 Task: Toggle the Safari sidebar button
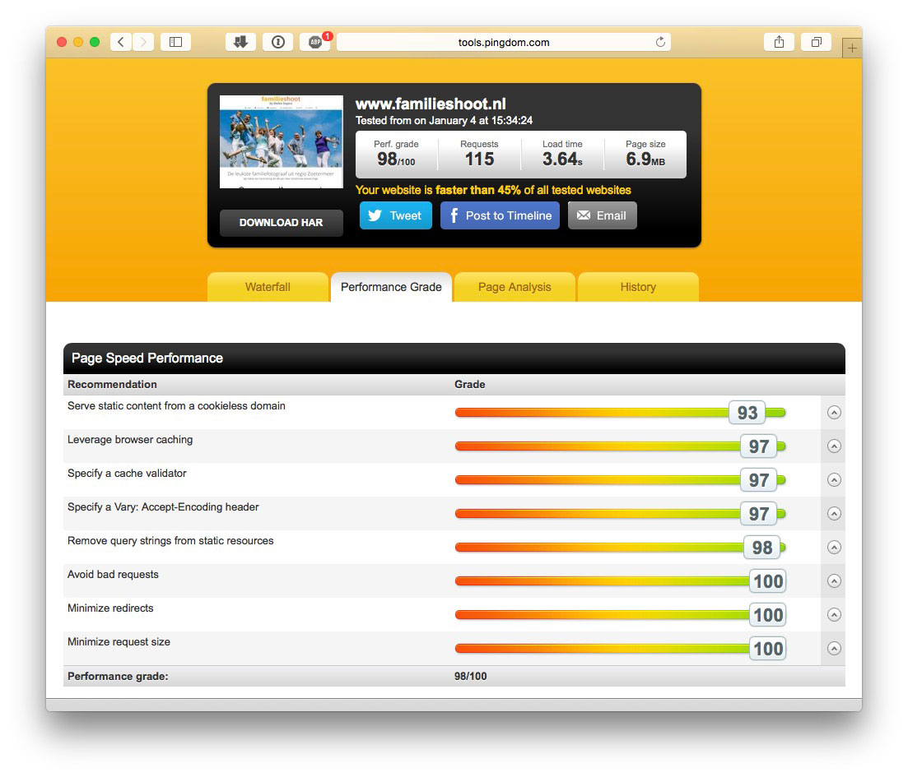click(x=175, y=42)
